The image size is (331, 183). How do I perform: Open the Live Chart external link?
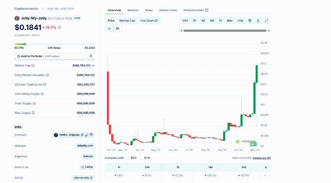[149, 21]
